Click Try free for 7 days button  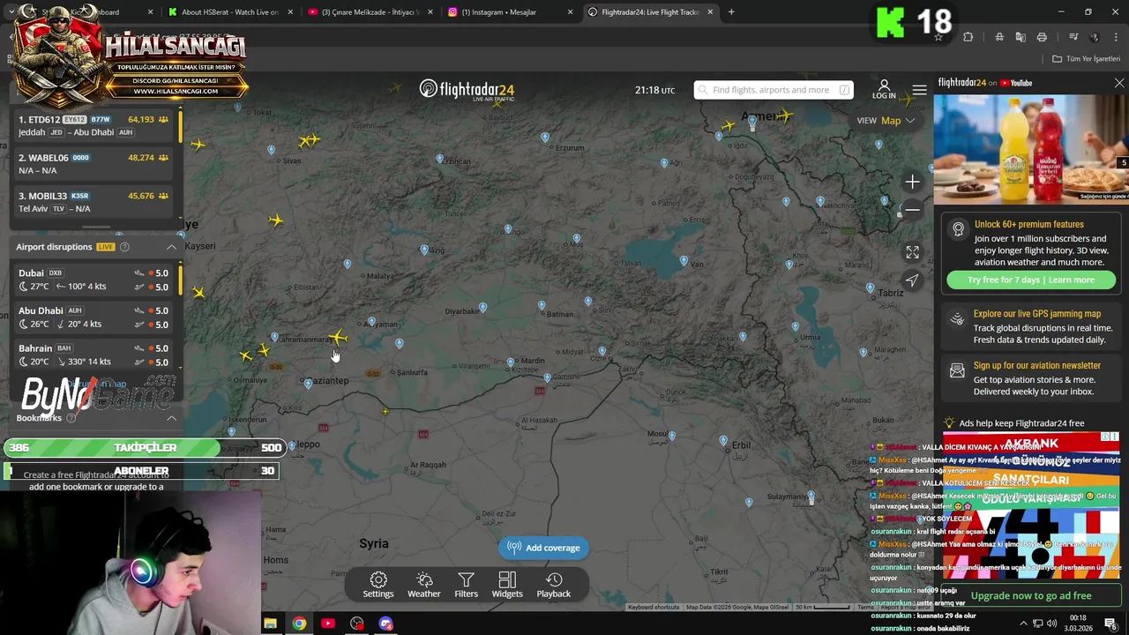[x=1031, y=280]
